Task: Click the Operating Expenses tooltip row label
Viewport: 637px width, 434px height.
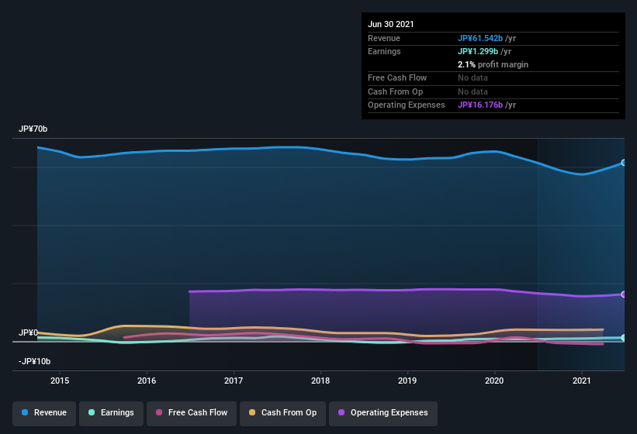Action: pos(407,105)
